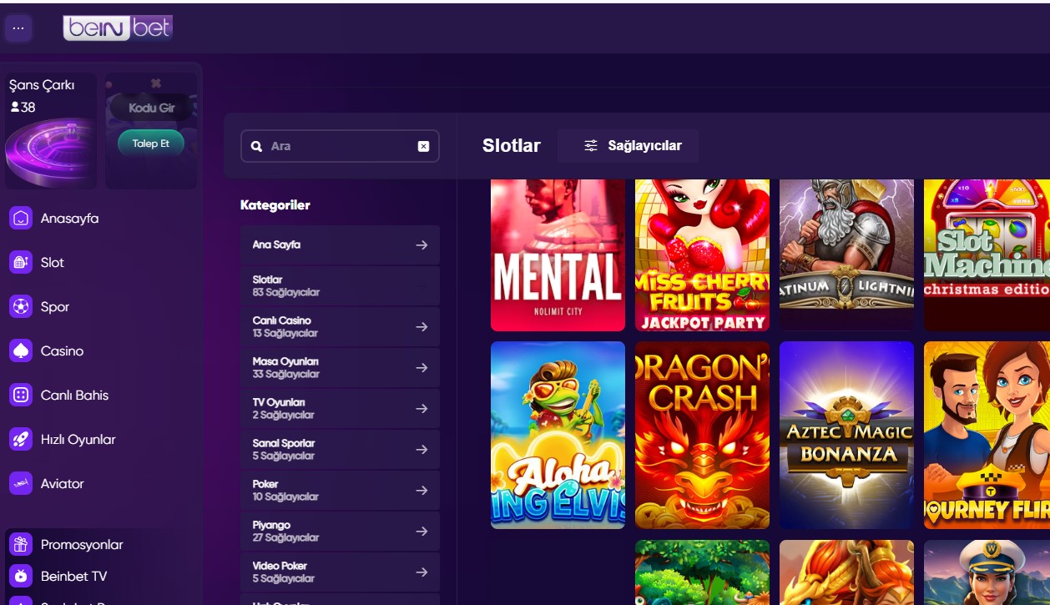Expand the Masa Oyunları category arrow
1050x605 pixels.
click(x=422, y=368)
